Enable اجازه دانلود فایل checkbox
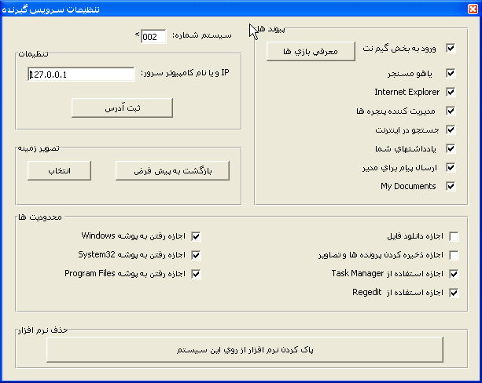Image resolution: width=482 pixels, height=383 pixels. (454, 236)
